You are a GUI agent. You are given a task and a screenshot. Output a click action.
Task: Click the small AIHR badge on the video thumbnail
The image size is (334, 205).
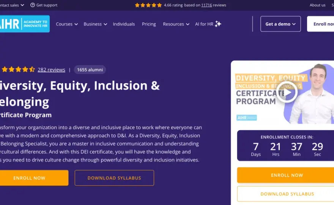click(x=247, y=118)
